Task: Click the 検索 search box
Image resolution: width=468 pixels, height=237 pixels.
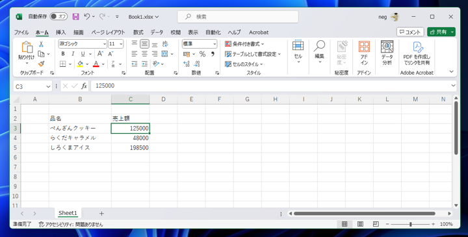Action: pyautogui.click(x=238, y=17)
